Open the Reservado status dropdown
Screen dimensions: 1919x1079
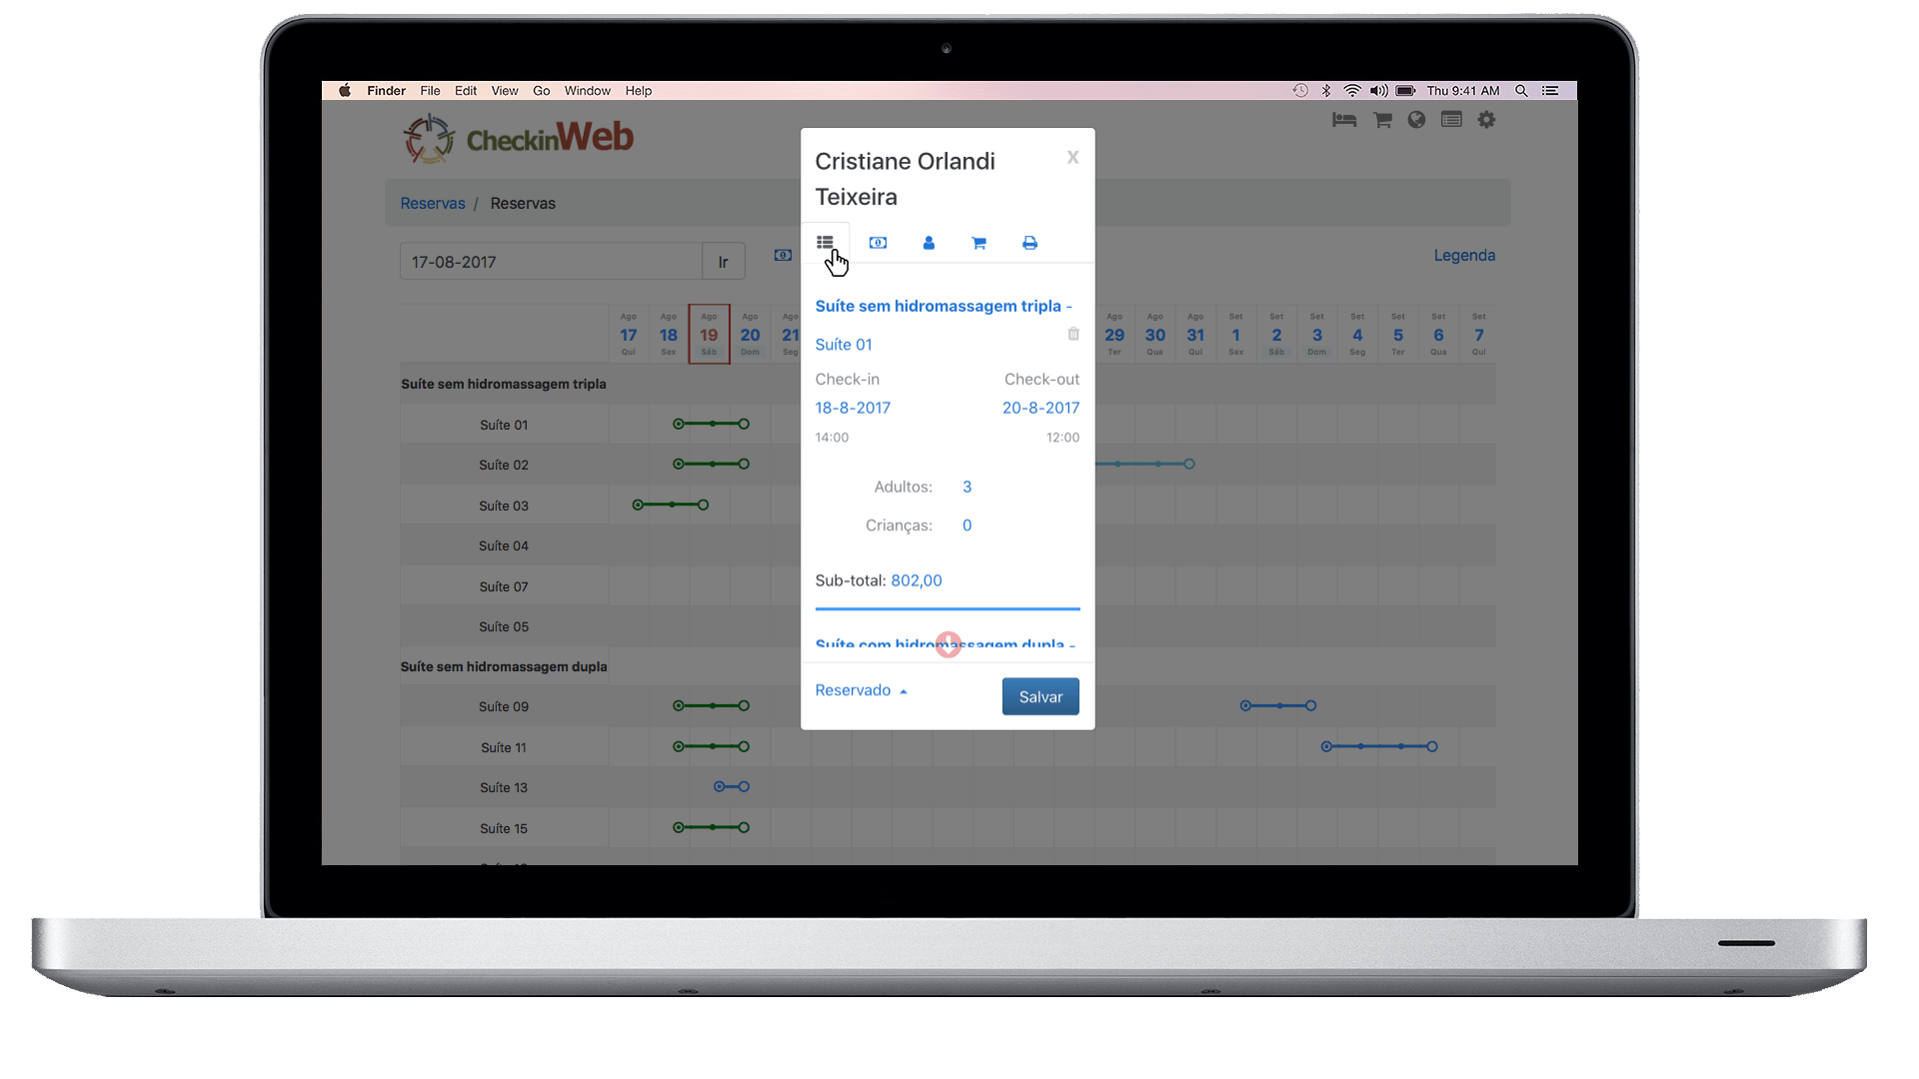click(861, 690)
